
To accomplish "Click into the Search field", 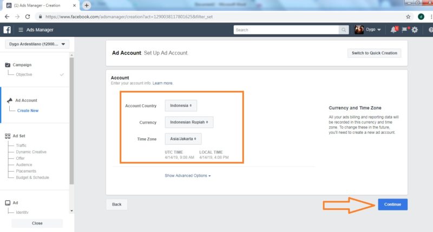I will click(x=286, y=30).
